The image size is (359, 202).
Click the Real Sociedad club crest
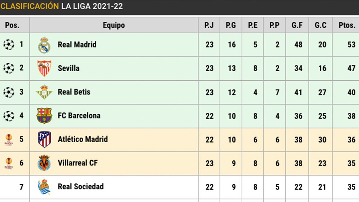[x=44, y=187]
